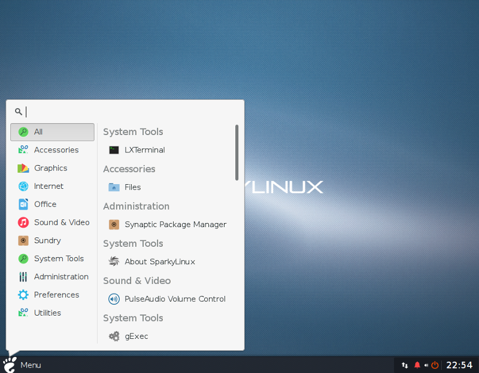Select the Internet category label

48,186
